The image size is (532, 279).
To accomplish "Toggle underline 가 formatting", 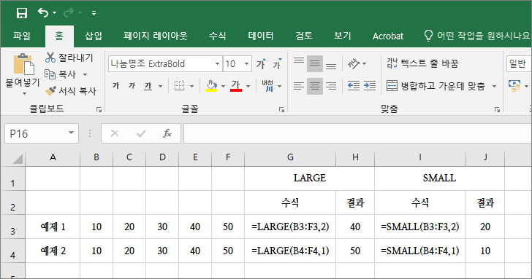I will point(148,86).
